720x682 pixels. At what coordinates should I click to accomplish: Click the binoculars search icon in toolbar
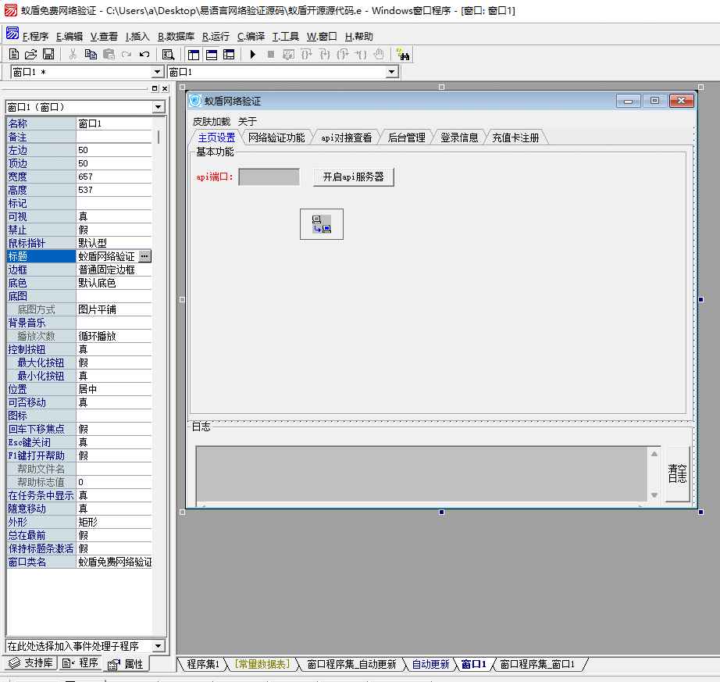403,54
